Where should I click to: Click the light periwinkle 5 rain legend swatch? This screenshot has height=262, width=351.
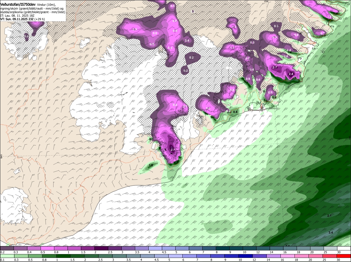tap(175, 256)
